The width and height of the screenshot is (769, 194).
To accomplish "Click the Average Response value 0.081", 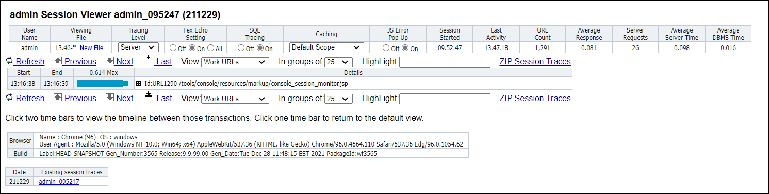I will click(590, 48).
